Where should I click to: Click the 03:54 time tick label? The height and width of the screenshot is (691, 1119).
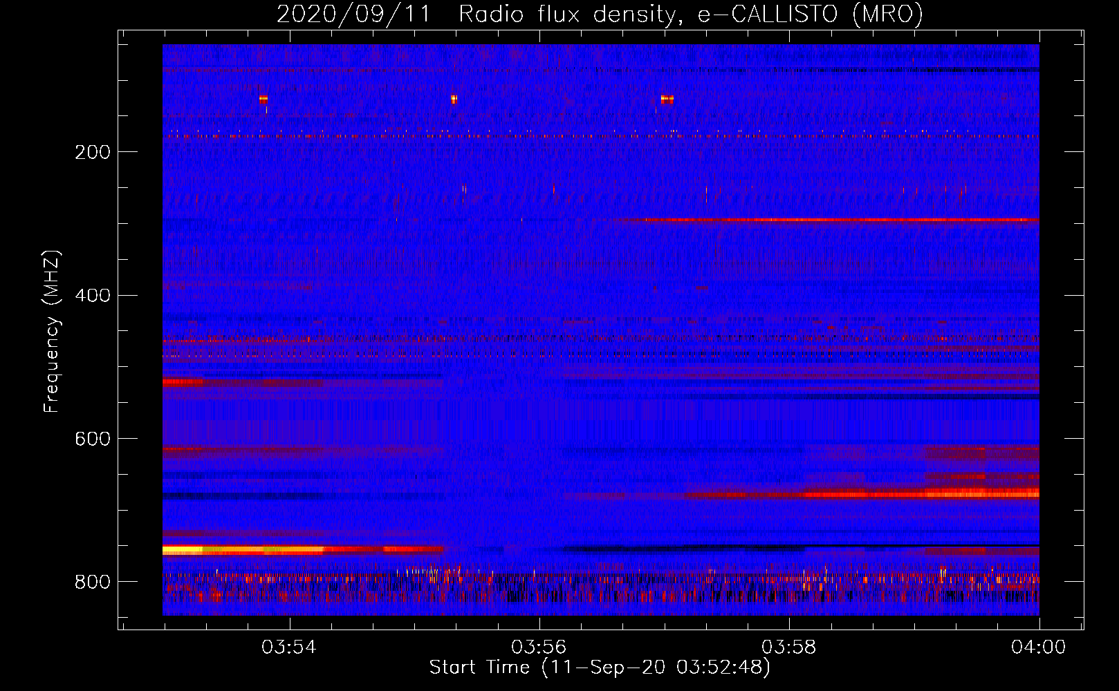pos(289,647)
